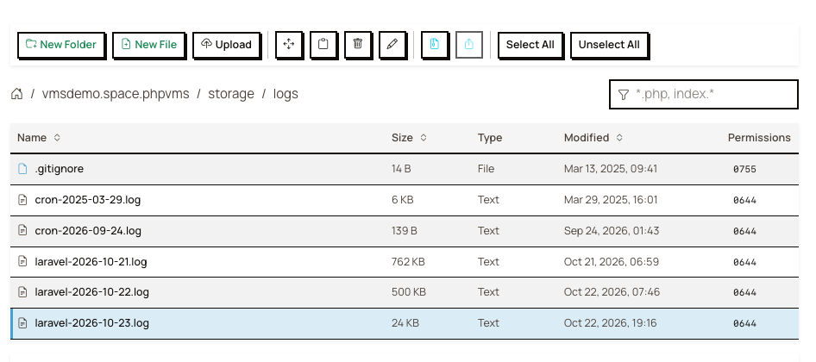Click the clipboard paste icon
Image resolution: width=816 pixels, height=362 pixels.
coord(323,44)
